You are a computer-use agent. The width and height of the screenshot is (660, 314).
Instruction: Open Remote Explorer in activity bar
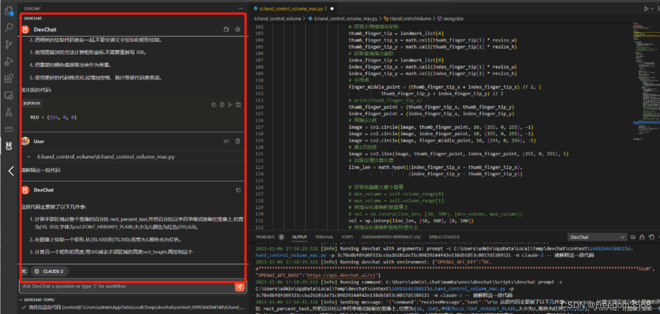click(9, 95)
